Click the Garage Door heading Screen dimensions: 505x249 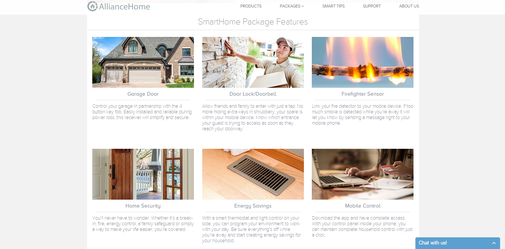pos(143,94)
